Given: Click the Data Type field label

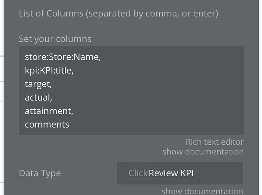Looking at the screenshot, I should [x=40, y=173].
